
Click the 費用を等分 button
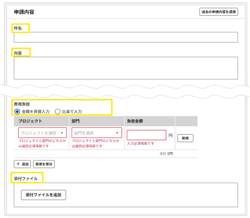[x=44, y=164]
